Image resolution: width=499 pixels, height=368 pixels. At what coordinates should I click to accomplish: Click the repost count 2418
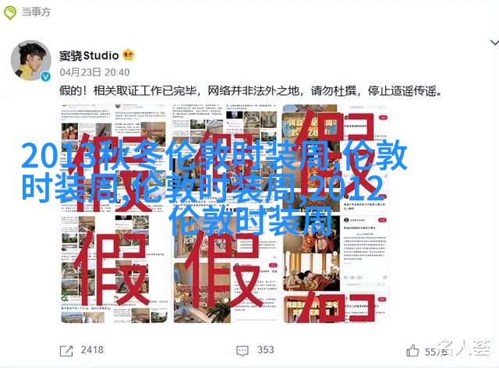[92, 350]
